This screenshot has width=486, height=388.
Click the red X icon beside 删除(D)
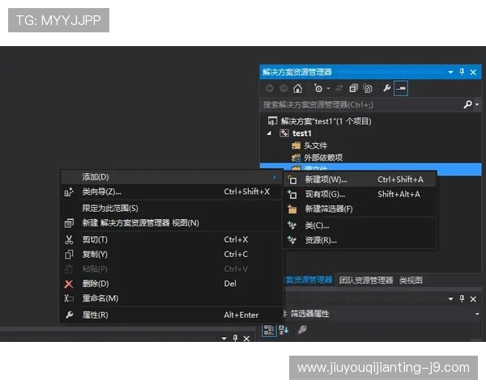click(x=69, y=284)
